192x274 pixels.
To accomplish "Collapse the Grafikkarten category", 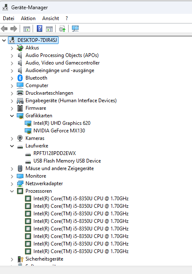I will 12,116.
